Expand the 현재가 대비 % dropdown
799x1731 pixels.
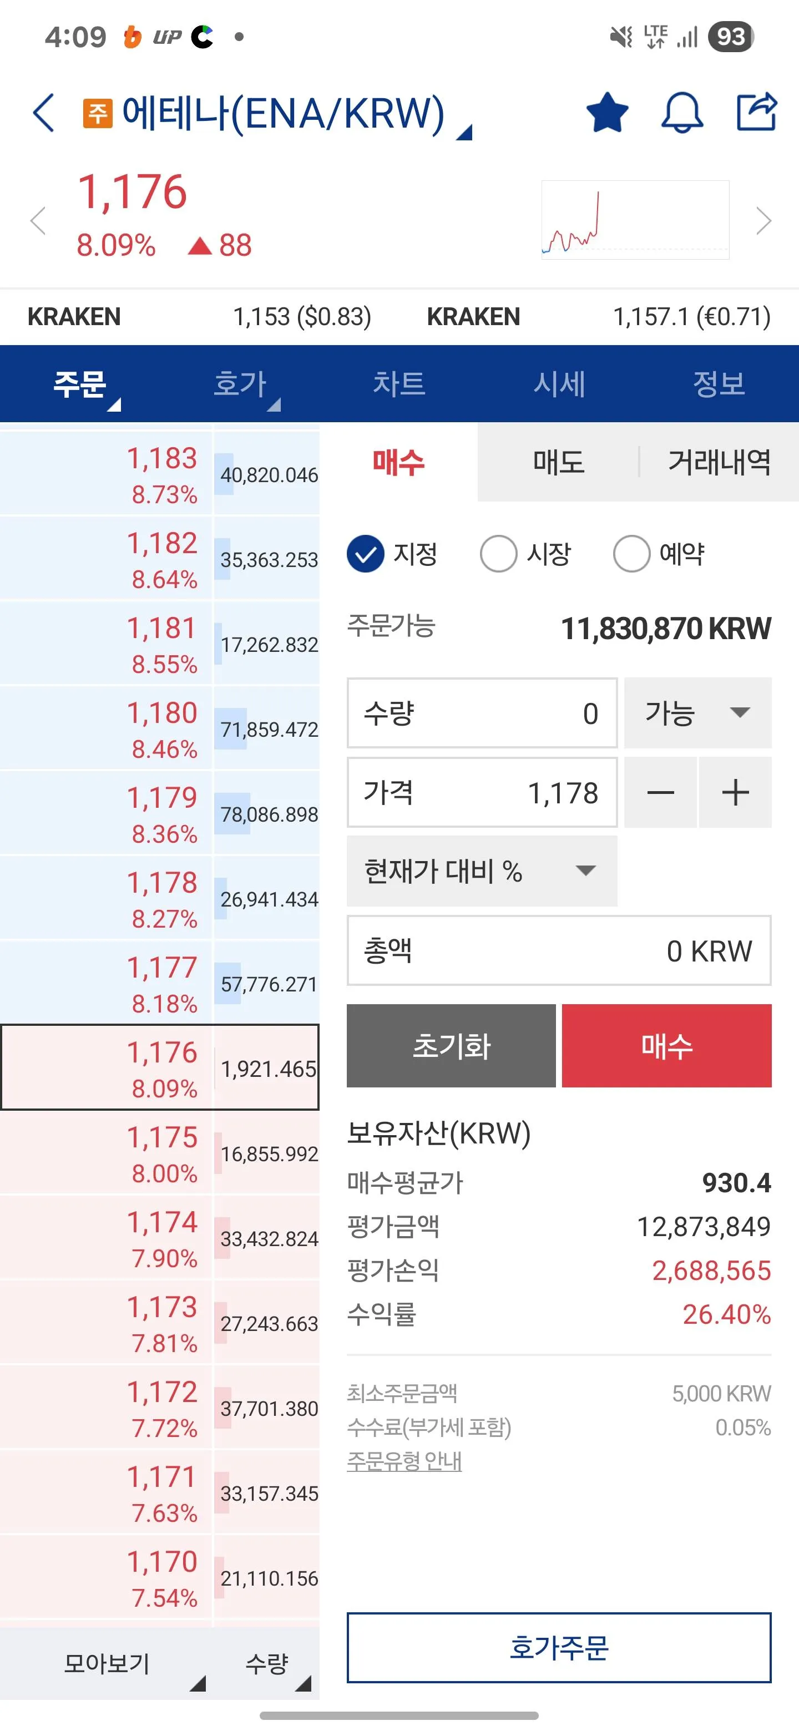tap(481, 872)
